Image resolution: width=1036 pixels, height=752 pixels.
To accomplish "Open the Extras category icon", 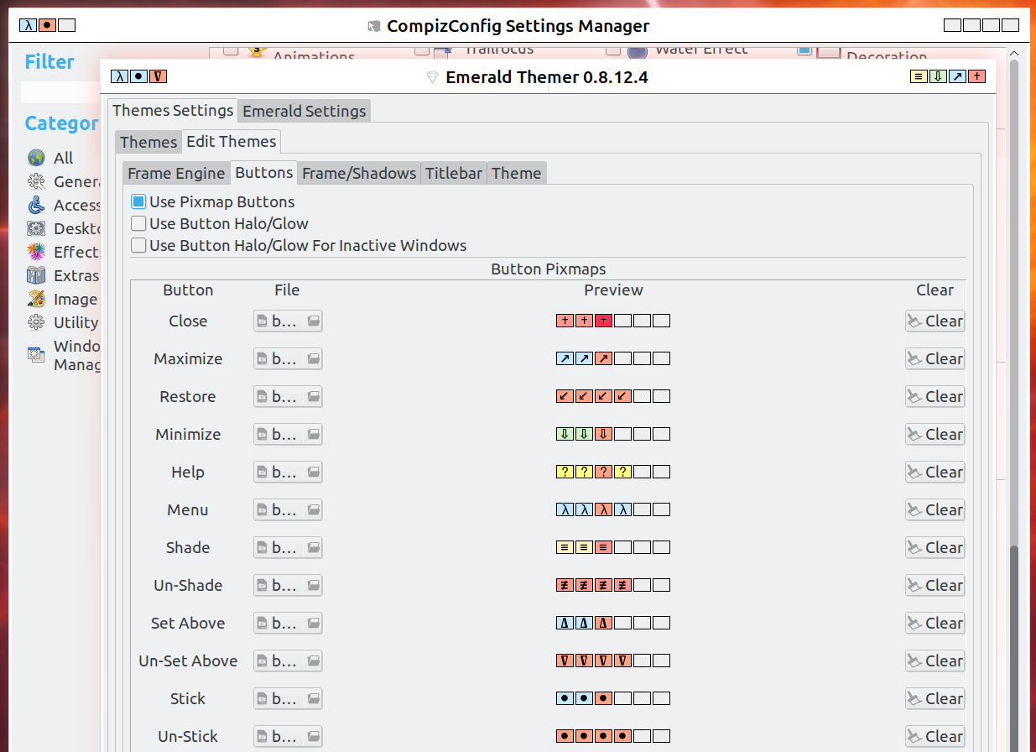I will (36, 275).
